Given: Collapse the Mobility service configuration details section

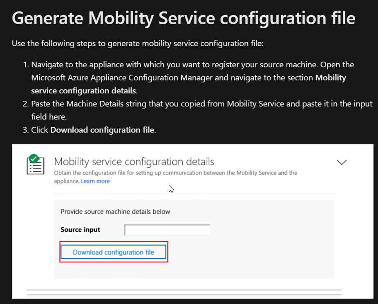Looking at the screenshot, I should (342, 162).
